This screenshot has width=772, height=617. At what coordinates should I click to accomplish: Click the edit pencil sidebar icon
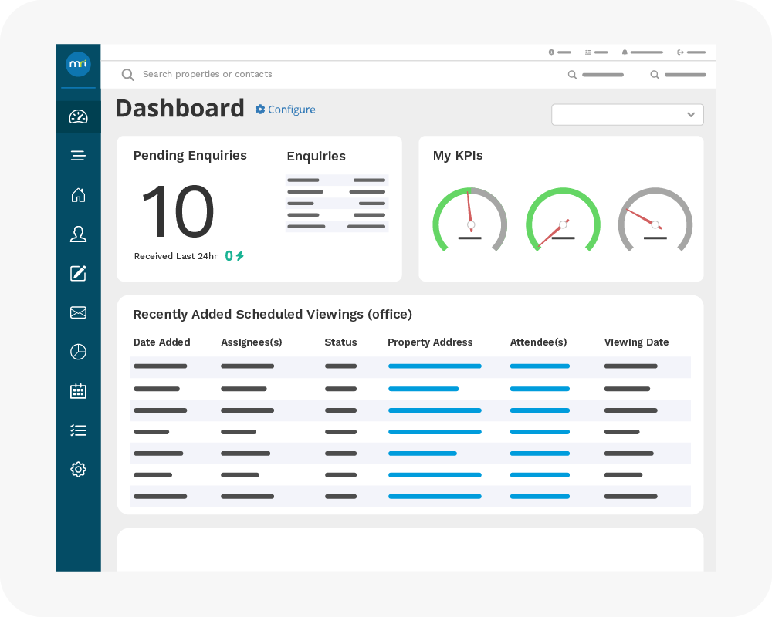pyautogui.click(x=78, y=273)
